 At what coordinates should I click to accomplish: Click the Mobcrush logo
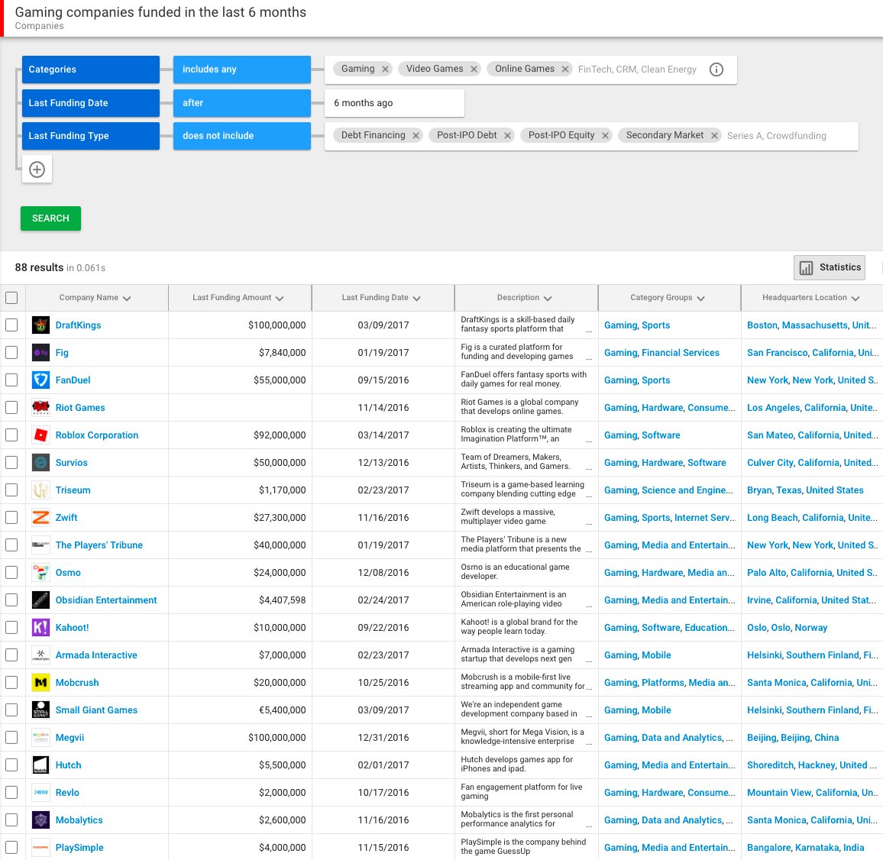click(40, 683)
